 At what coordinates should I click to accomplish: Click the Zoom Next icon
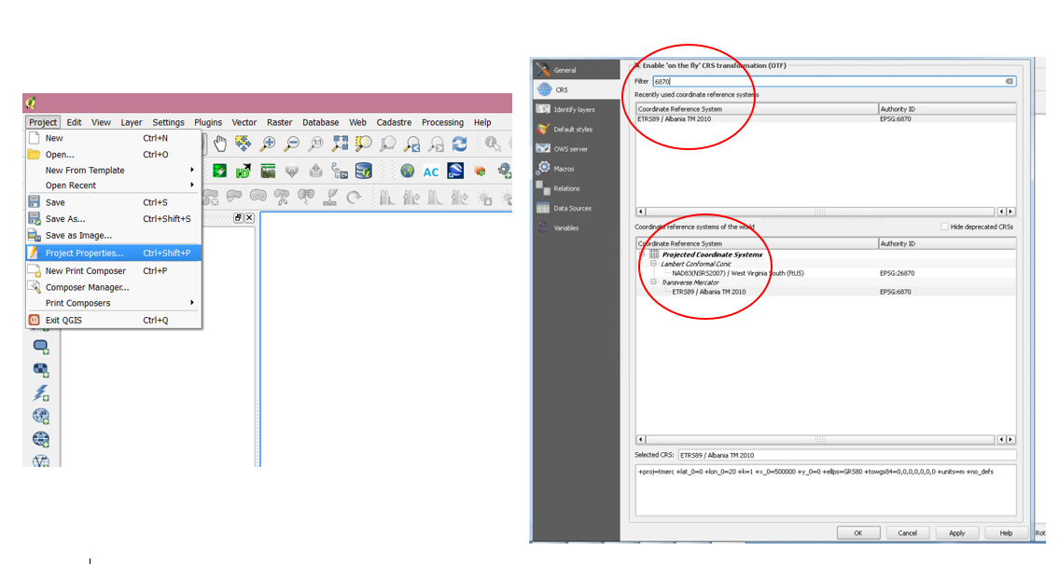point(436,143)
